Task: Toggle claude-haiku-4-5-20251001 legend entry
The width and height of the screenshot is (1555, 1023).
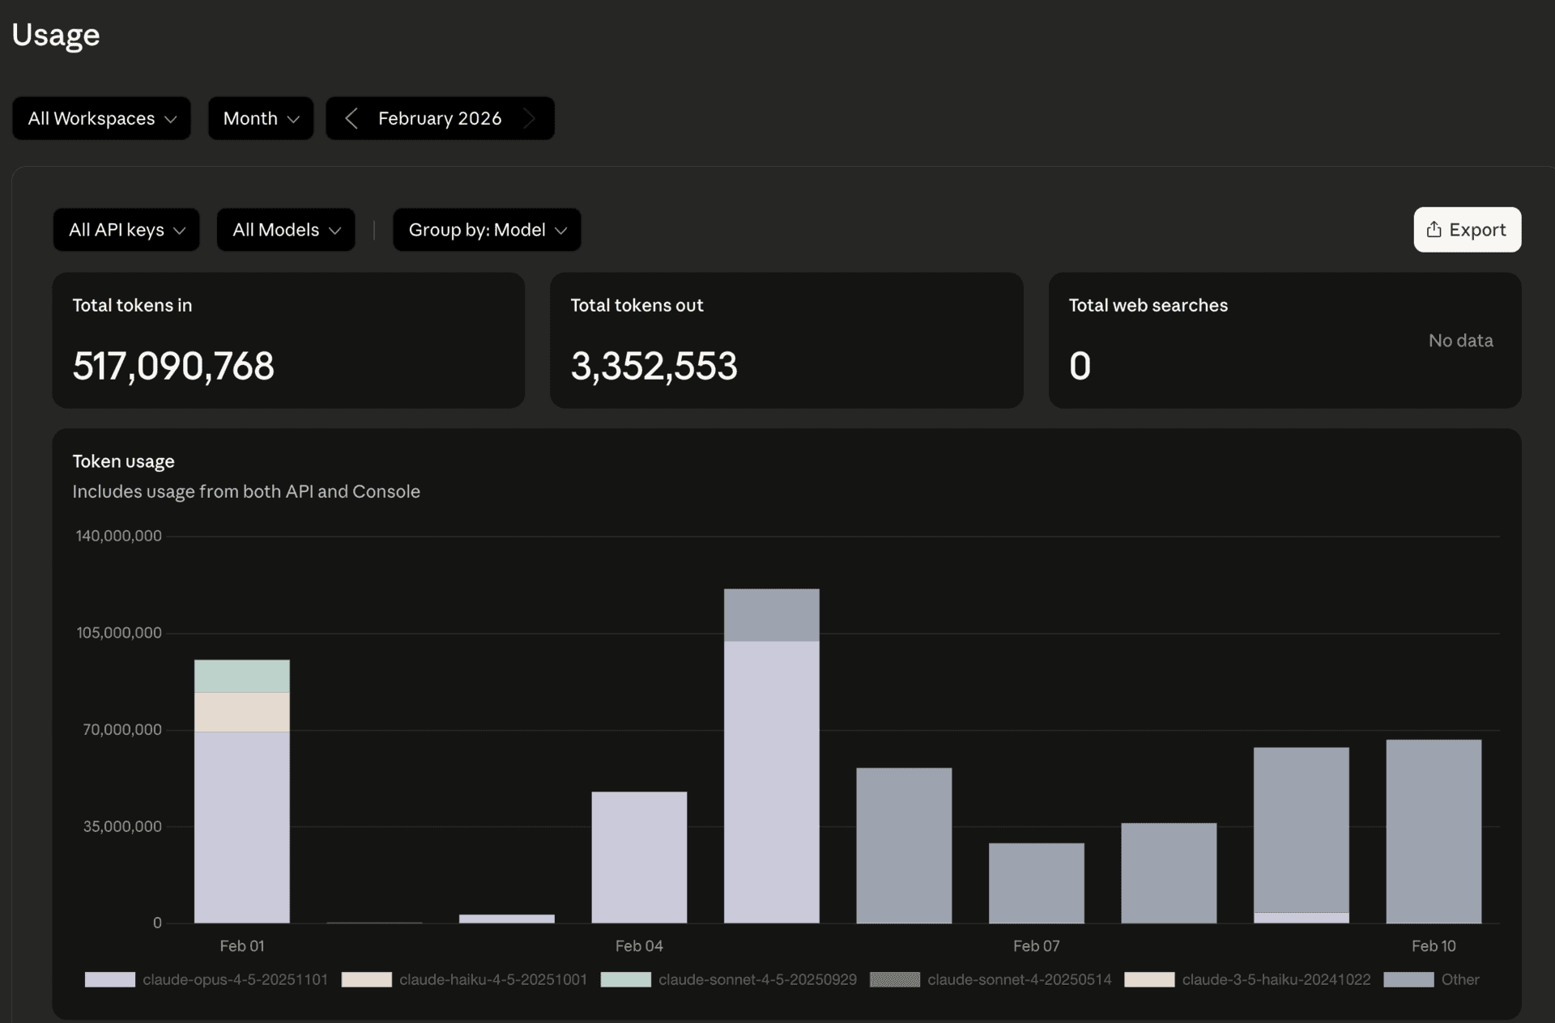Action: pos(492,979)
